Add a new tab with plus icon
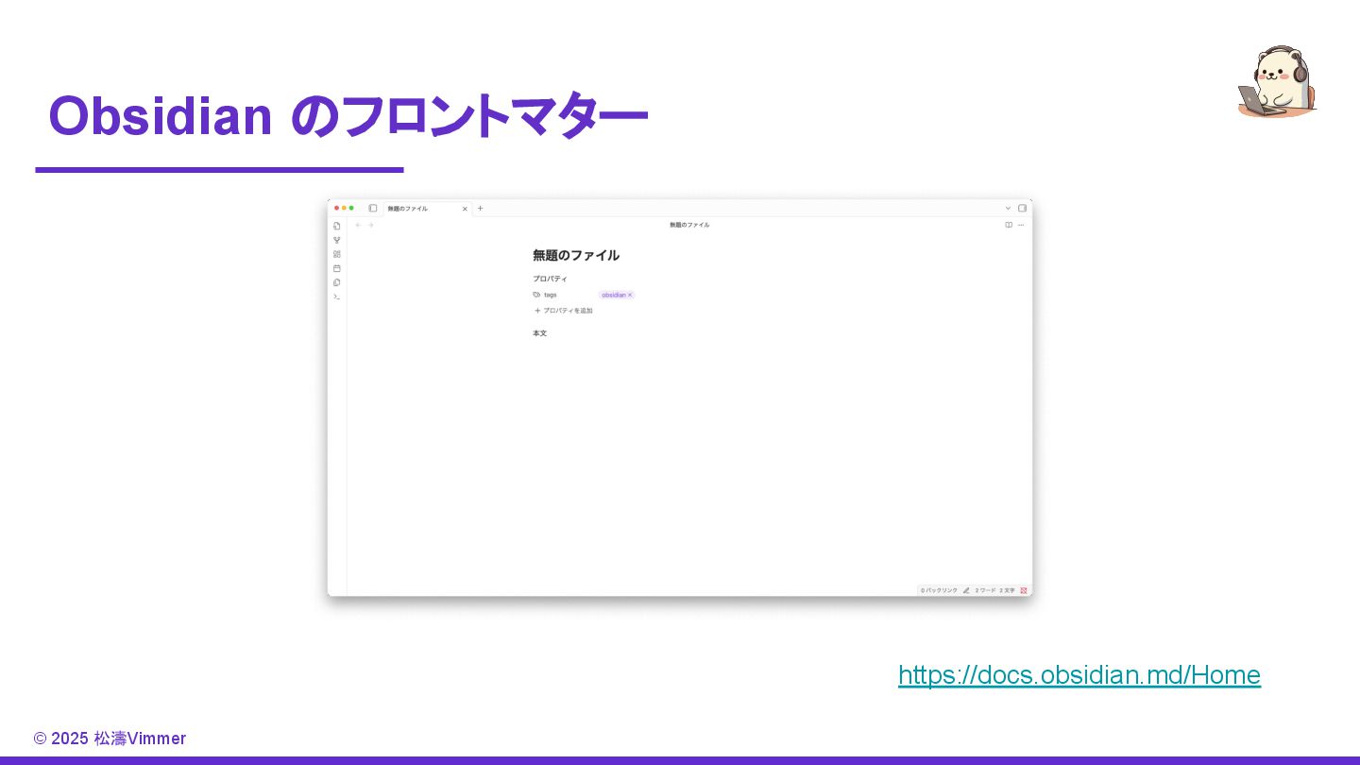 pos(480,208)
